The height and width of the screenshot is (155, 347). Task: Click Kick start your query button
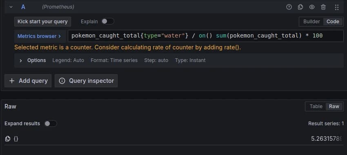tap(42, 22)
